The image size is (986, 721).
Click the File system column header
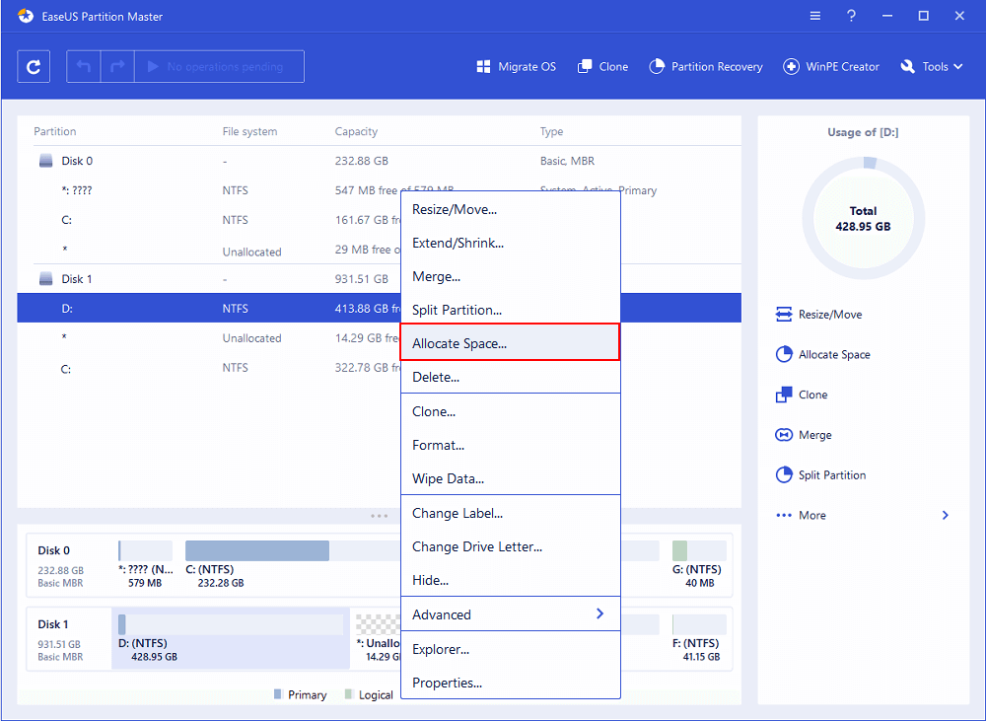[249, 131]
